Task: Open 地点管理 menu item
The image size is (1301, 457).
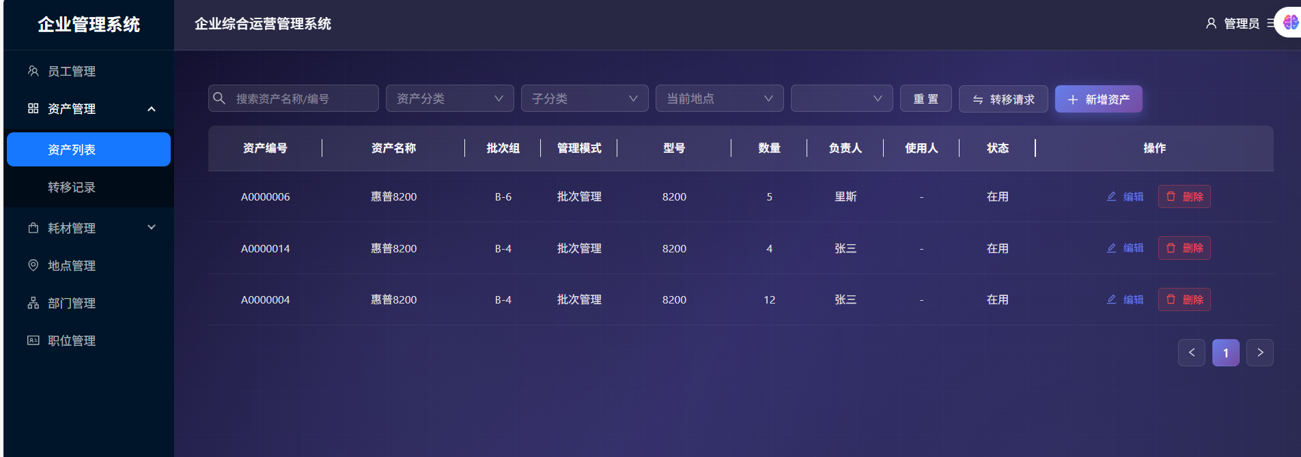Action: pos(89,265)
